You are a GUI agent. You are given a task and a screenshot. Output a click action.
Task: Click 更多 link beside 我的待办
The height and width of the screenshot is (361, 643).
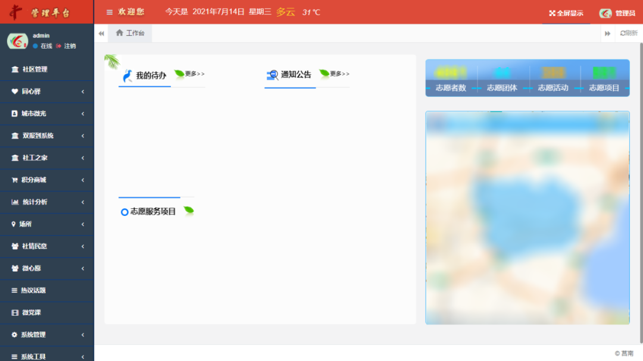[x=194, y=74]
